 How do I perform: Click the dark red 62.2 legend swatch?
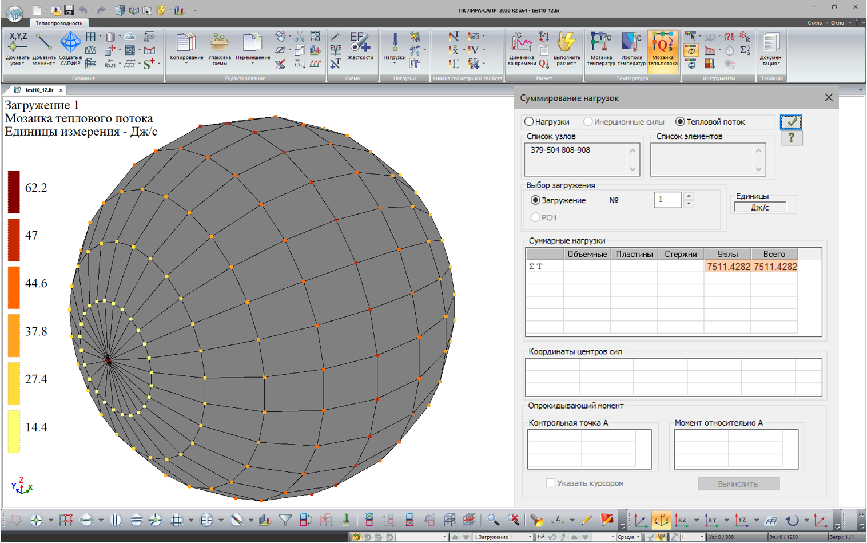[14, 192]
